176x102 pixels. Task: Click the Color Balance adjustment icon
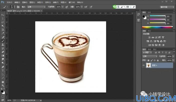151,41
